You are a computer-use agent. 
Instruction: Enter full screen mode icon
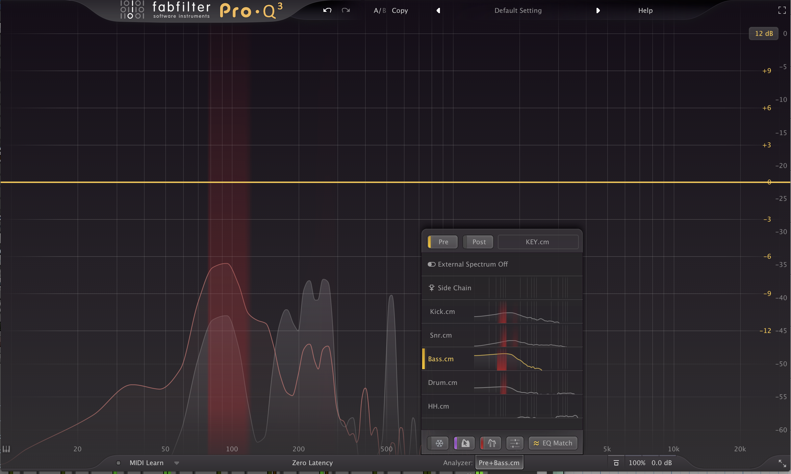click(782, 11)
